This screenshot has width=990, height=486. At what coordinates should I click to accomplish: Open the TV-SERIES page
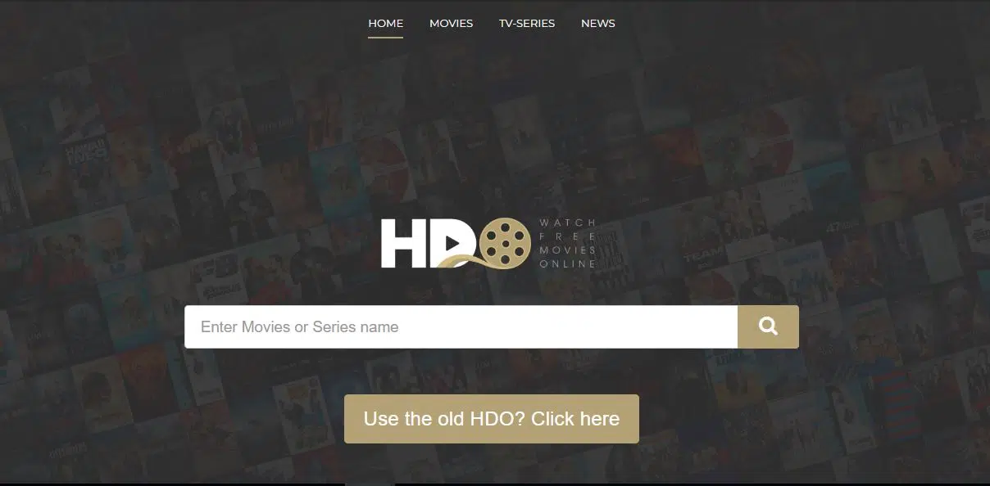527,23
